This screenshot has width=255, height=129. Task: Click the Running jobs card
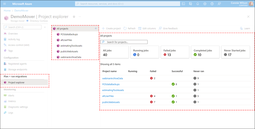pyautogui.click(x=145, y=52)
